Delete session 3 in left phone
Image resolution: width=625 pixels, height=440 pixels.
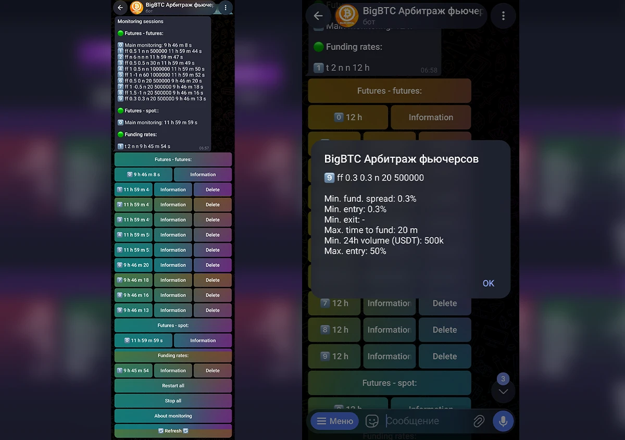coord(213,220)
